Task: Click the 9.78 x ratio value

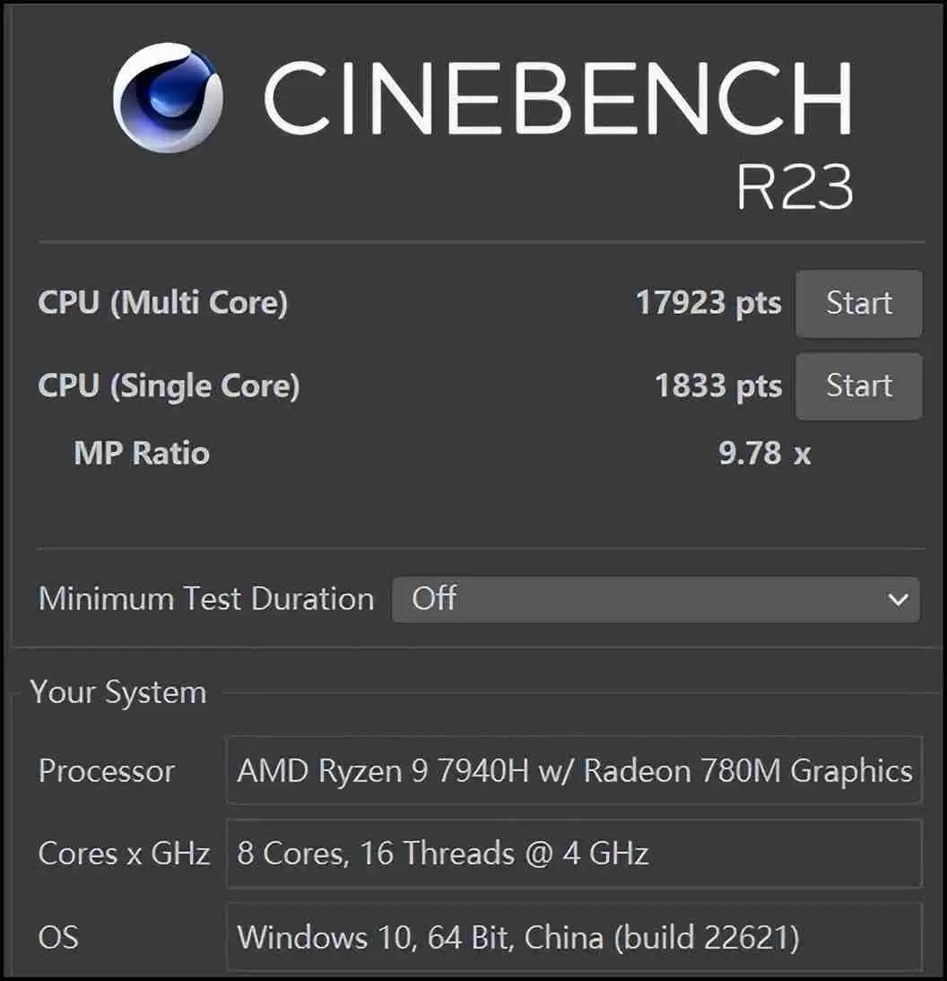Action: (x=764, y=453)
